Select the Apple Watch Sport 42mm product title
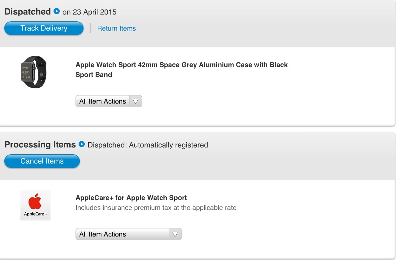This screenshot has width=396, height=260. click(182, 70)
